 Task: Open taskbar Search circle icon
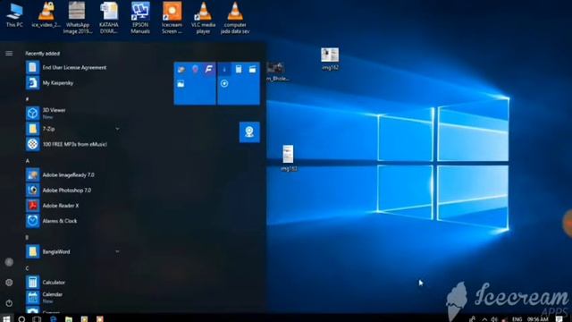pos(21,318)
